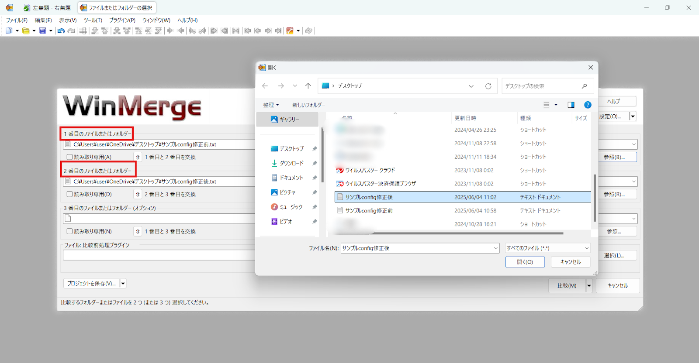Click the New document toolbar icon
Viewport: 699px width, 363px height.
tap(9, 31)
